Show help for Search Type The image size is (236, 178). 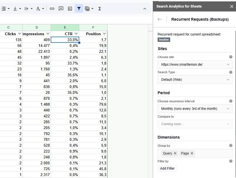pos(231,72)
